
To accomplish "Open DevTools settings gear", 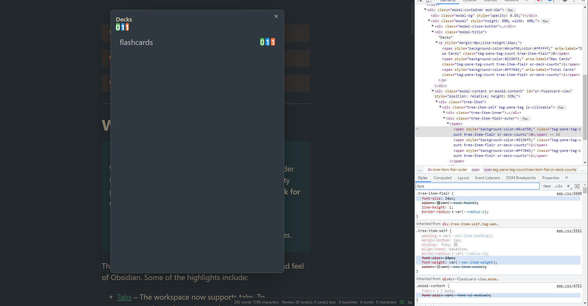I will (565, 1).
